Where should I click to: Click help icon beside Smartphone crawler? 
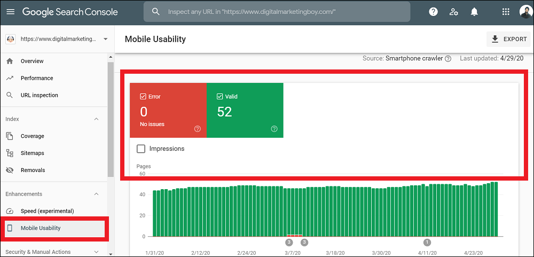pyautogui.click(x=448, y=59)
